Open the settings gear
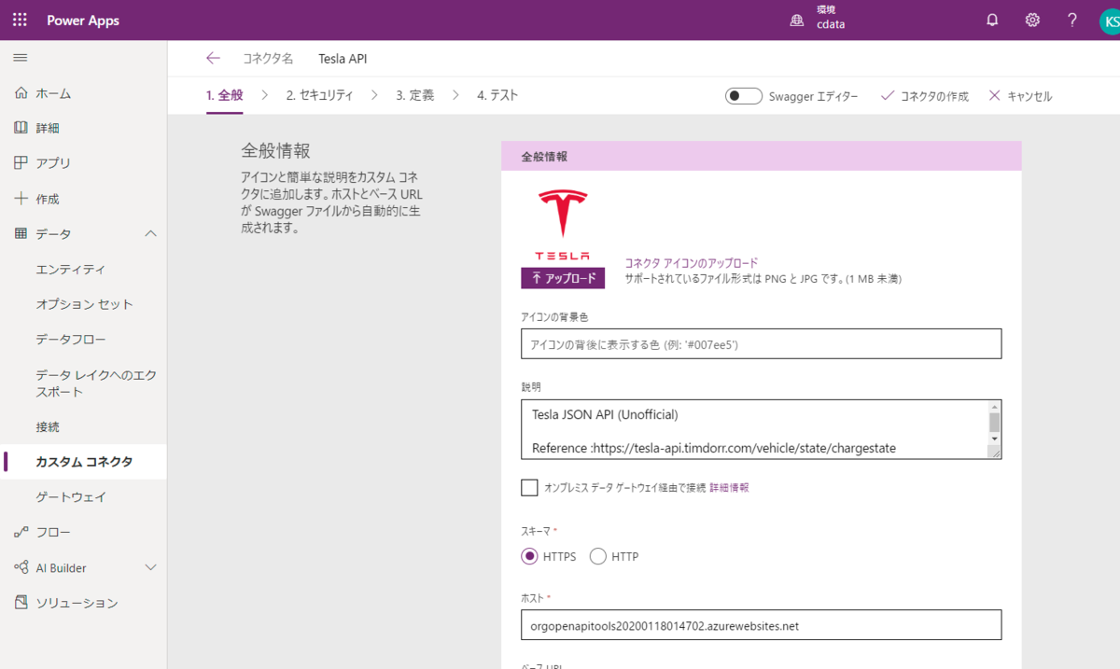Viewport: 1120px width, 669px height. click(1032, 20)
